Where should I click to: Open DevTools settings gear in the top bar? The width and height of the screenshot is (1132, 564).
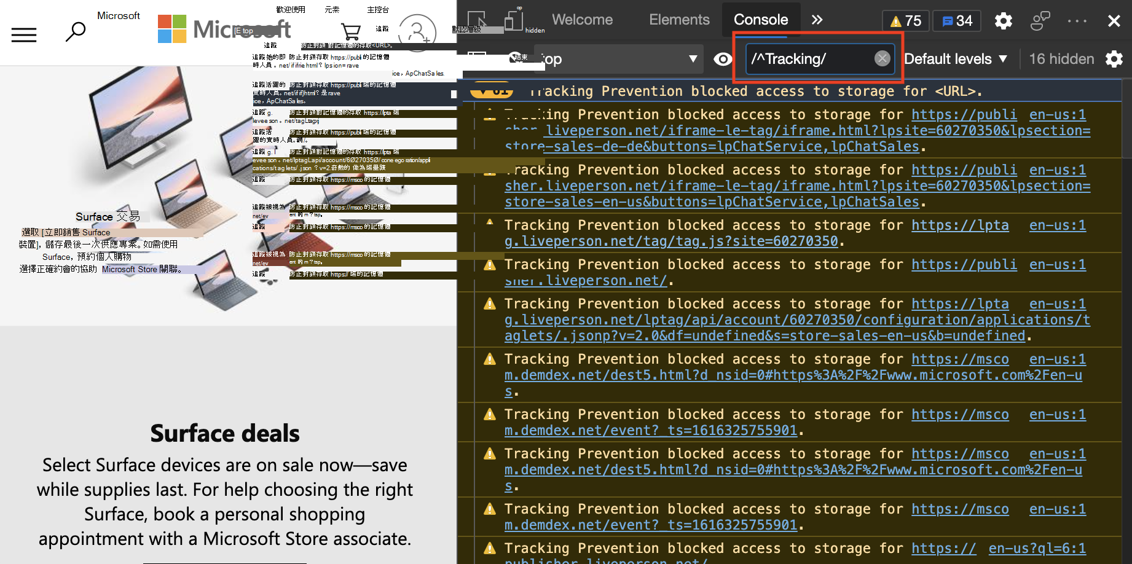point(1004,21)
